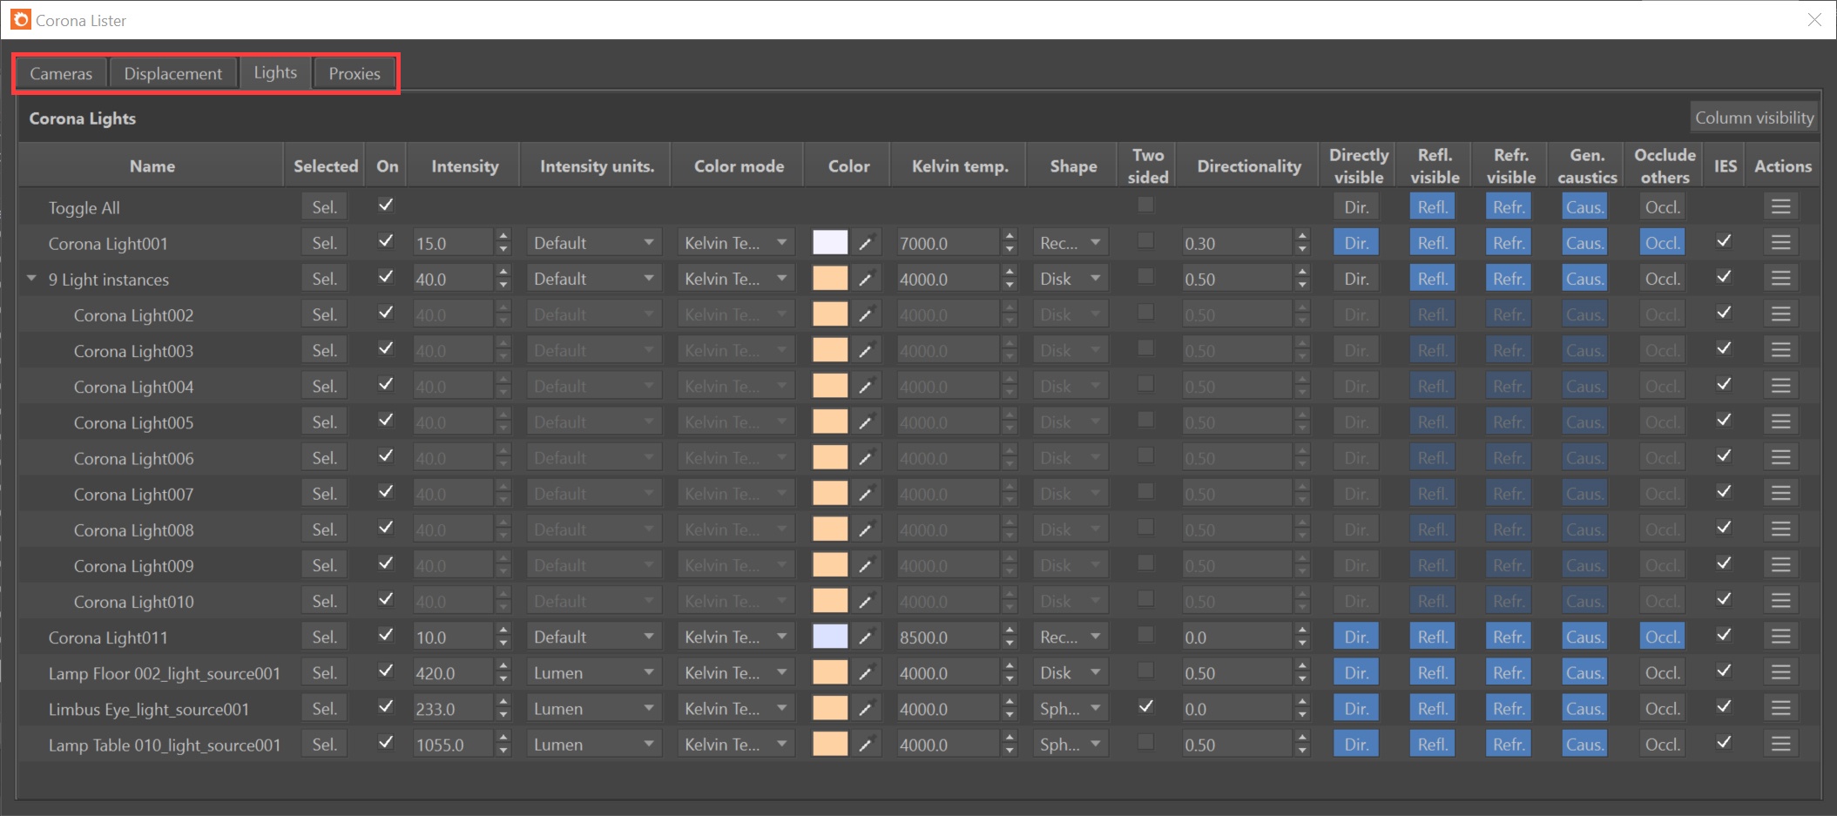
Task: Open Lumen units dropdown for Lamp Floor 002_light_source001
Action: pyautogui.click(x=593, y=673)
